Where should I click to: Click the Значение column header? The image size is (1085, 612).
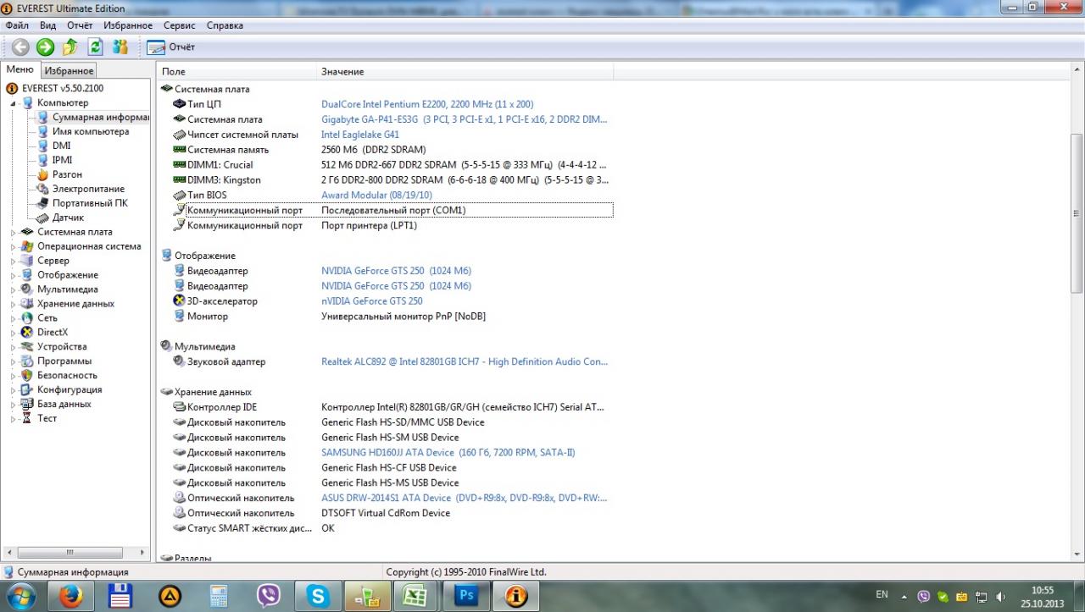click(465, 72)
